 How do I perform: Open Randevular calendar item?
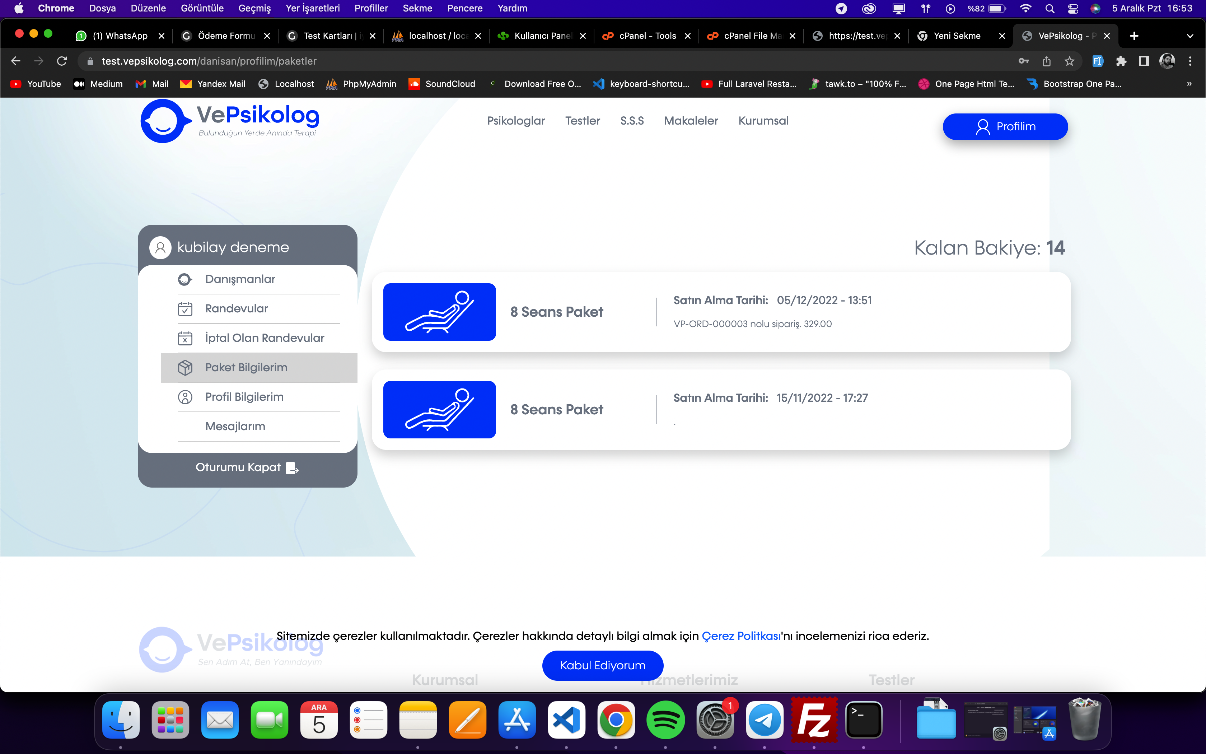click(236, 309)
